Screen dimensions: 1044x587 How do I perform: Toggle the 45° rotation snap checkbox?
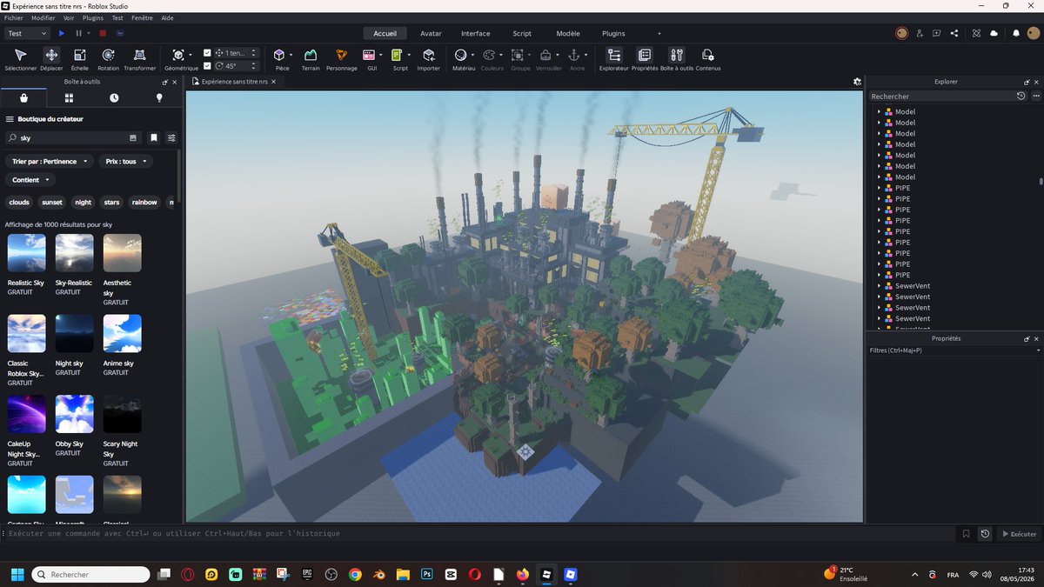(x=207, y=65)
